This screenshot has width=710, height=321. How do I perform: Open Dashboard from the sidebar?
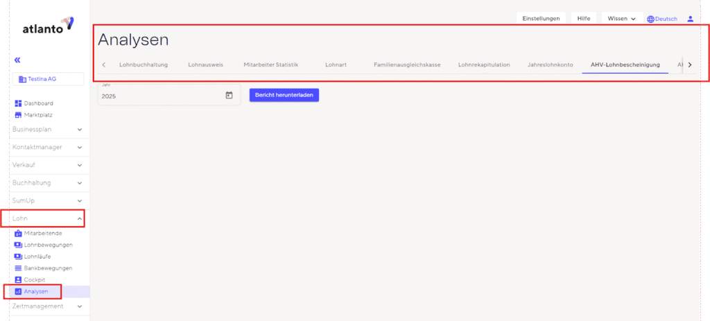[38, 103]
